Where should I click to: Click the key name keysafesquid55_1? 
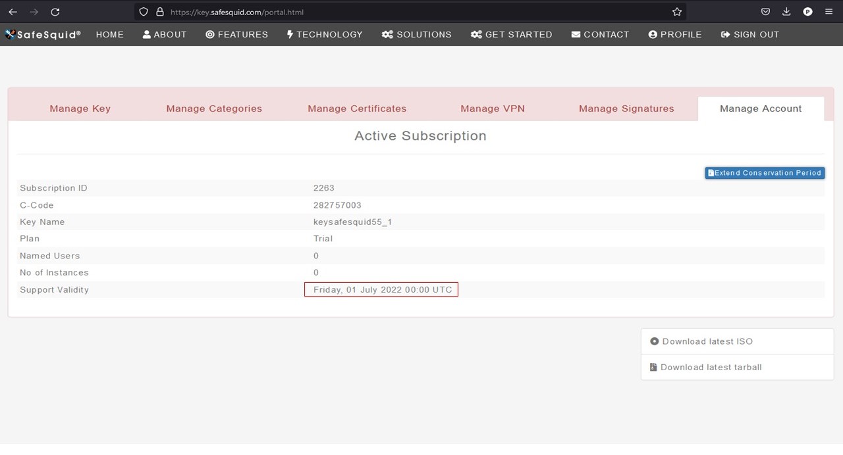(x=352, y=222)
